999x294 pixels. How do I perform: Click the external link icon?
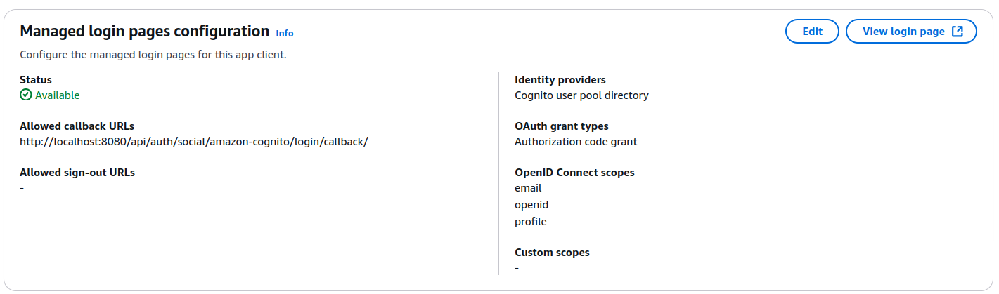[957, 32]
